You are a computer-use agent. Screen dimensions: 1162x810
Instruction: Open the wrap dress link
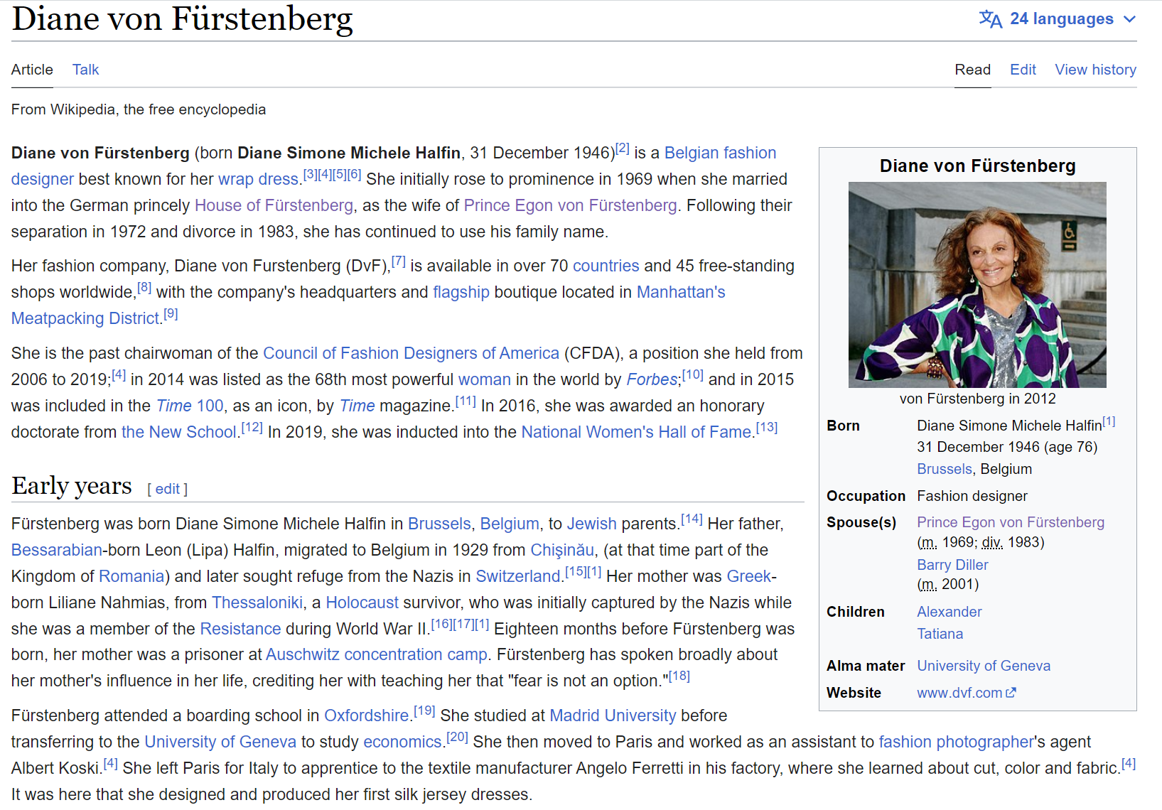pos(259,179)
